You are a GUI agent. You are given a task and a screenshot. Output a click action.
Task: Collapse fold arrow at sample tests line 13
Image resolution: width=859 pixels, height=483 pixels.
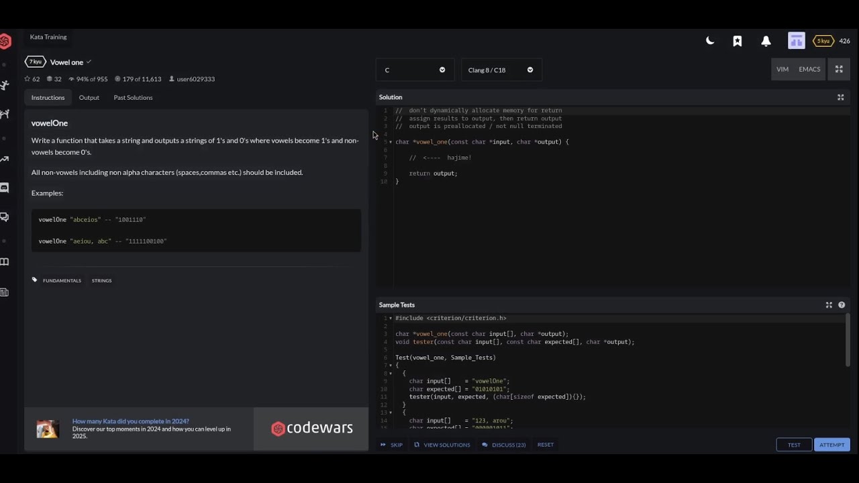click(391, 413)
